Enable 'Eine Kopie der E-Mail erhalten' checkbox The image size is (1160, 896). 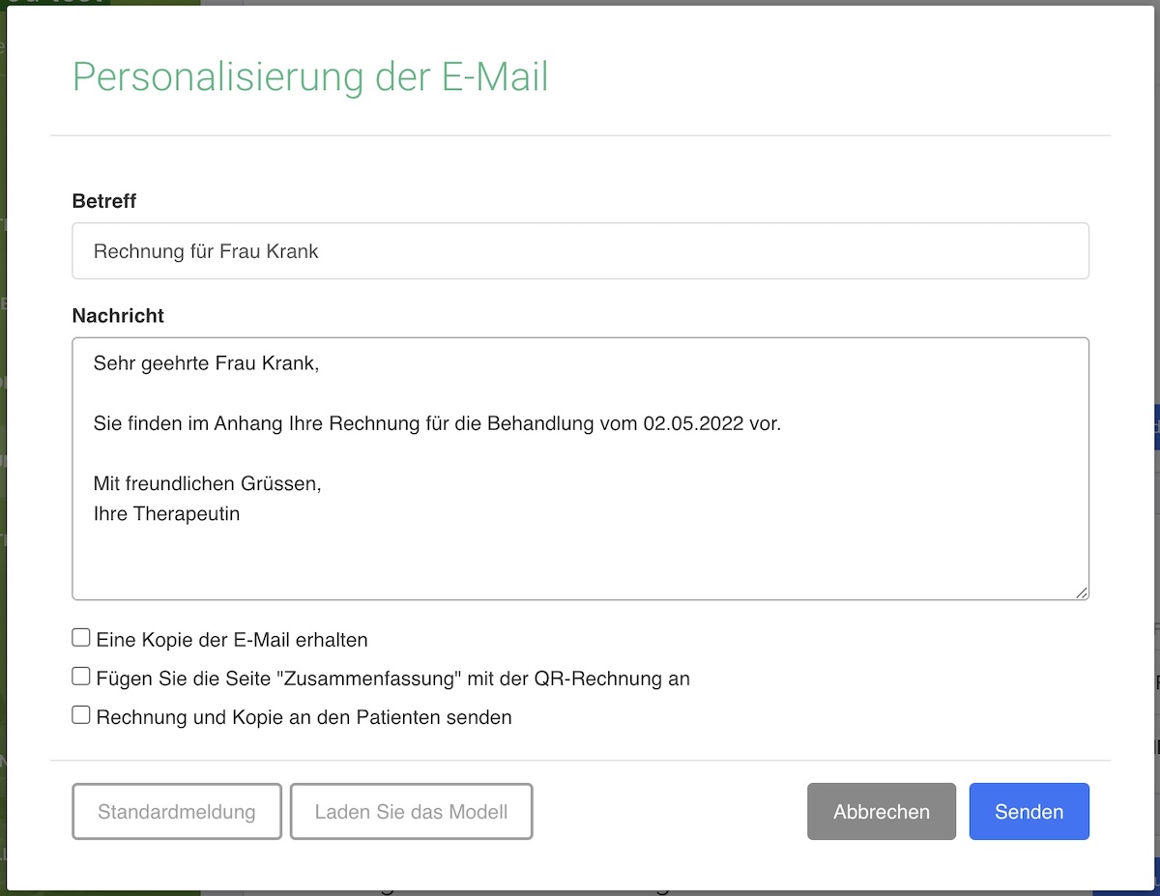(81, 638)
